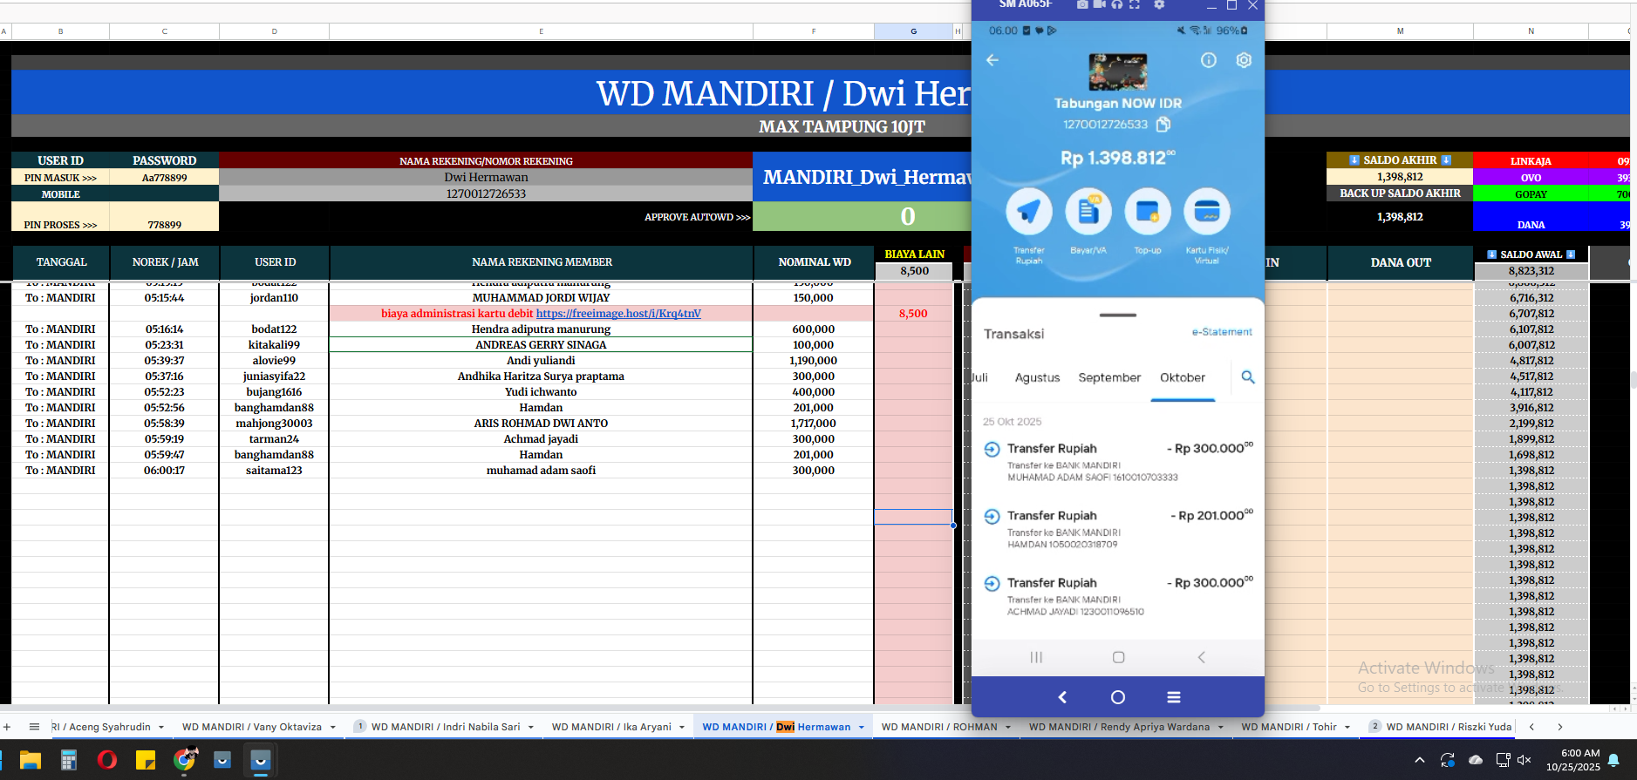This screenshot has width=1637, height=780.
Task: Open the ROHMAN sheet tab dropdown
Action: coord(1008,727)
